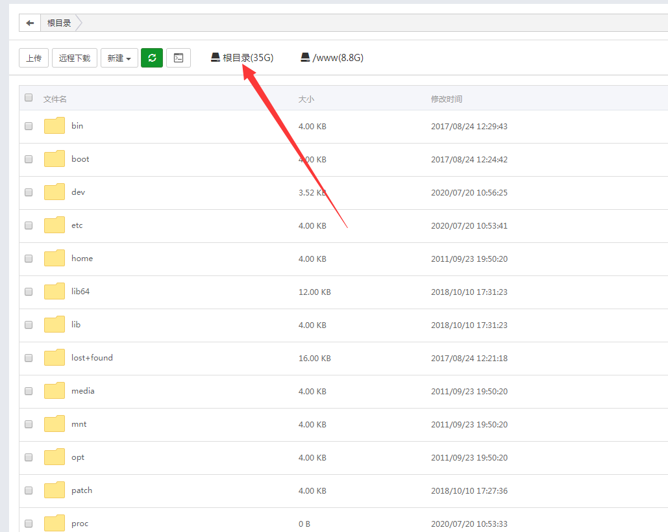Image resolution: width=668 pixels, height=532 pixels.
Task: Check the box for patch row
Action: 29,490
